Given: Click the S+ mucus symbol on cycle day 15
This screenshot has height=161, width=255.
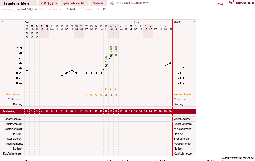Looking at the screenshot, I should click(x=96, y=94).
